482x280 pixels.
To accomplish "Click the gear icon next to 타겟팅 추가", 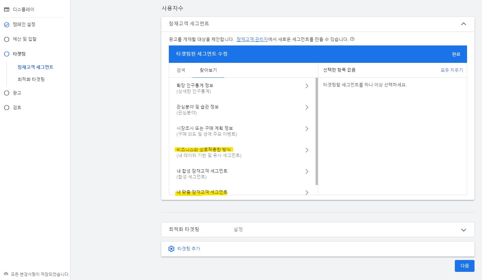I will (171, 248).
